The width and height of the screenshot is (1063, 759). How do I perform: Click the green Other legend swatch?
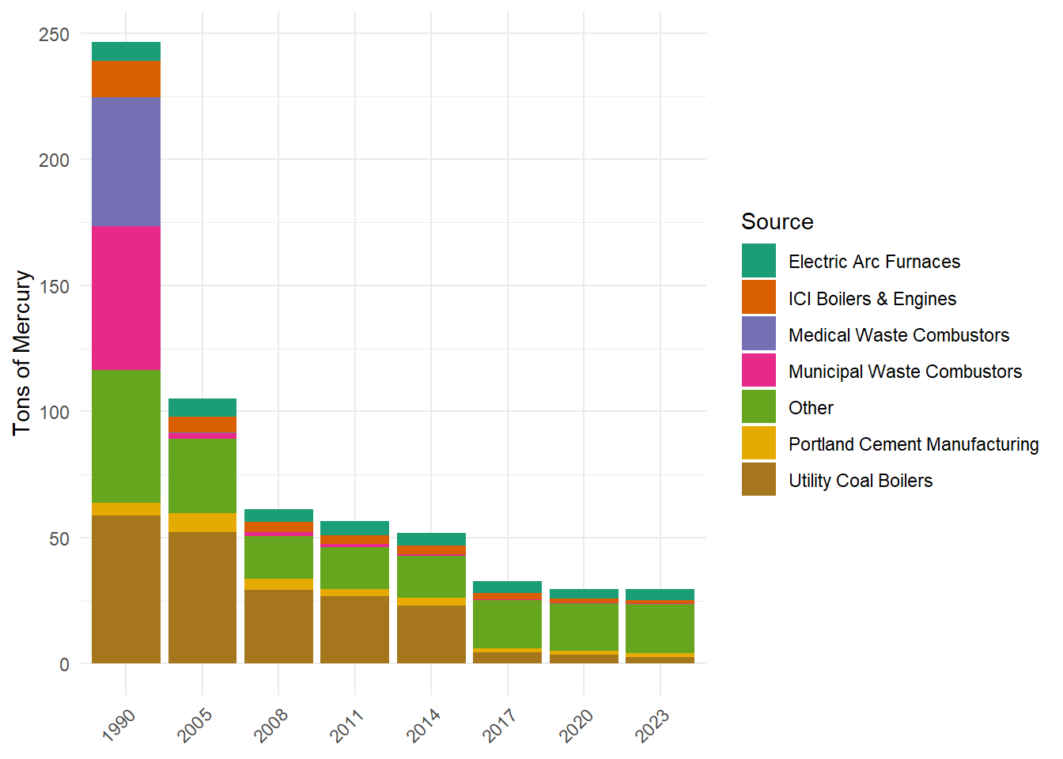coord(758,406)
